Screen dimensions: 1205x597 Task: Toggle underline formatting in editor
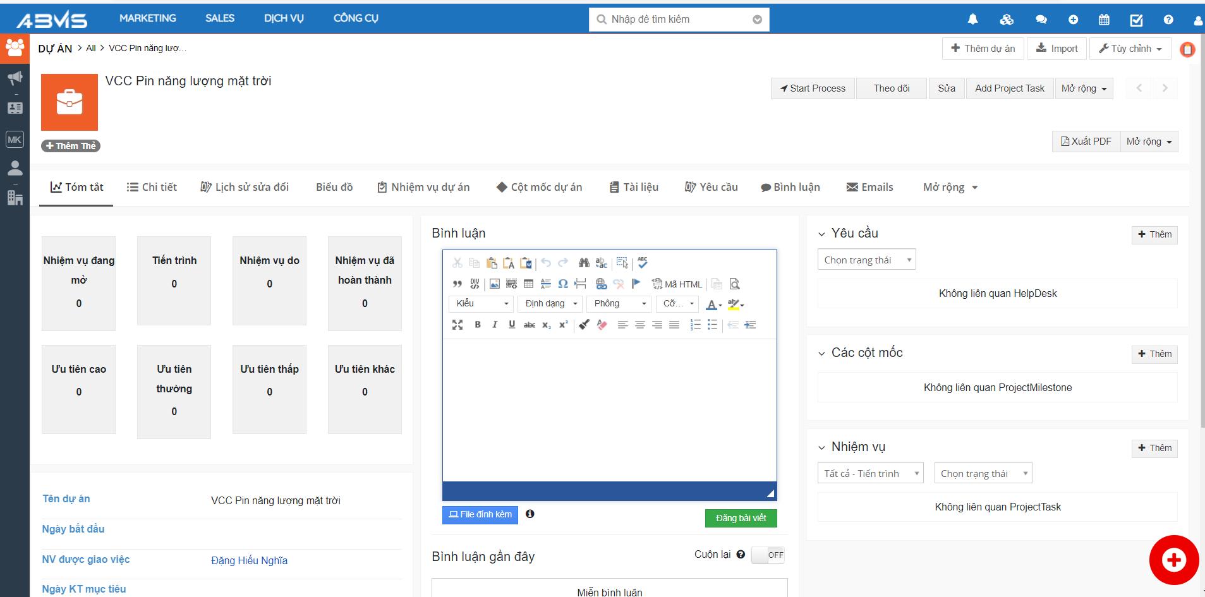tap(512, 325)
